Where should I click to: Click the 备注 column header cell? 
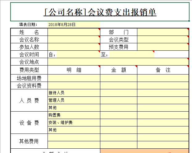pyautogui.click(x=163, y=70)
